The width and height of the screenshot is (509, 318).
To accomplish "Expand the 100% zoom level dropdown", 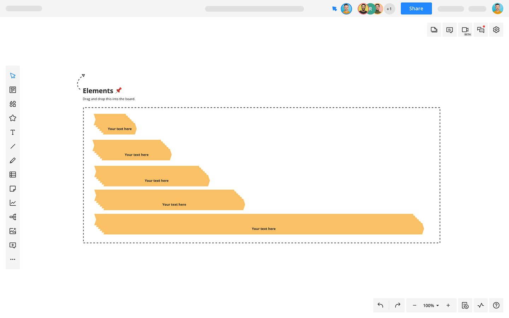I will point(431,306).
